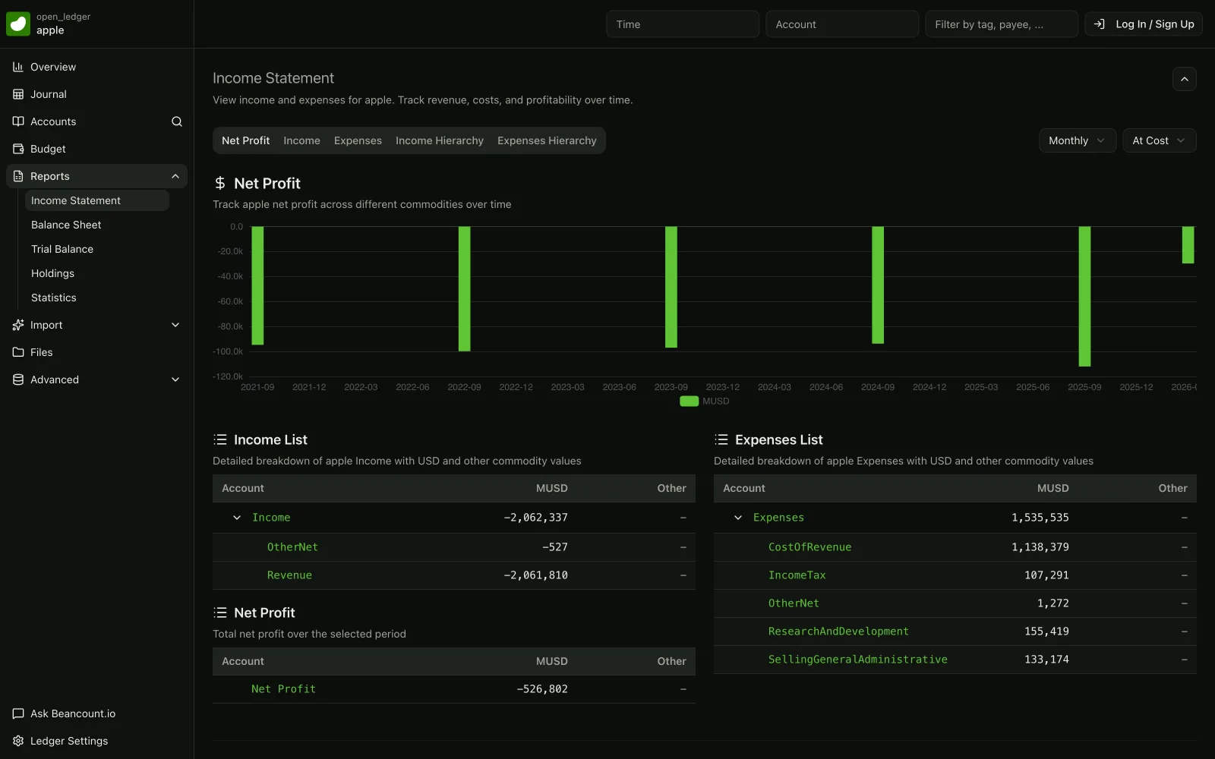Open account search magnifier icon
This screenshot has height=759, width=1215.
click(x=177, y=121)
